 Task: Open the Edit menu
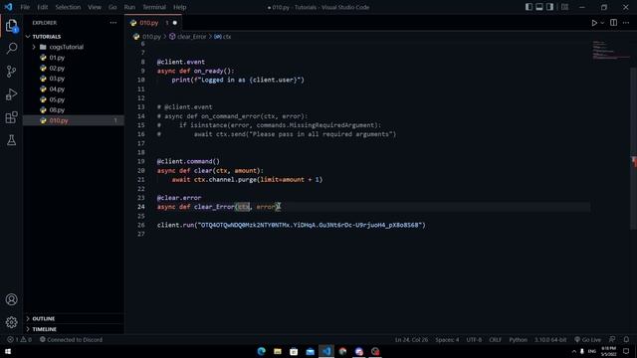(42, 7)
